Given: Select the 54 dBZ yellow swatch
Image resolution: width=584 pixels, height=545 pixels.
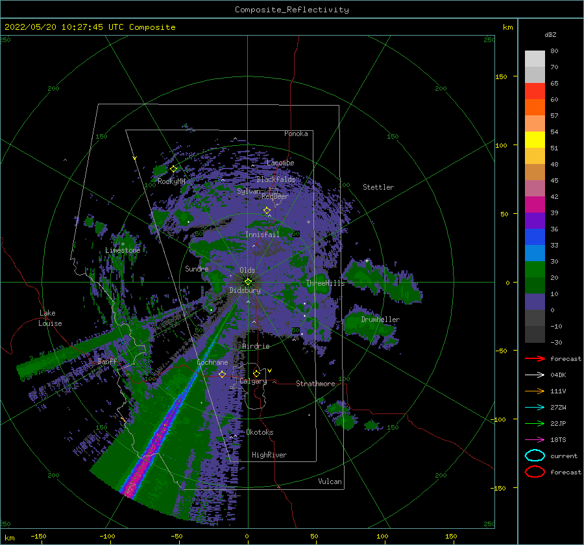Looking at the screenshot, I should click(x=535, y=139).
